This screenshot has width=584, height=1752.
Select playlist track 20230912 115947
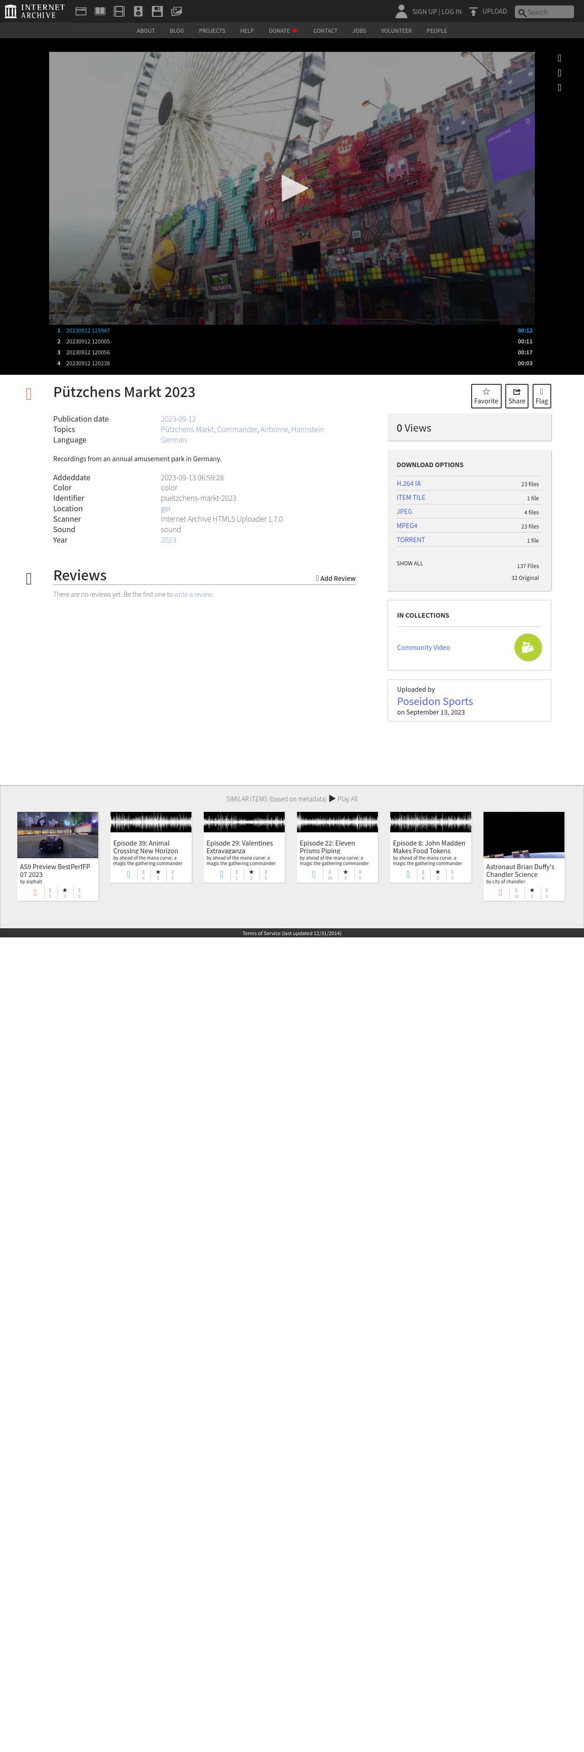[x=292, y=331]
